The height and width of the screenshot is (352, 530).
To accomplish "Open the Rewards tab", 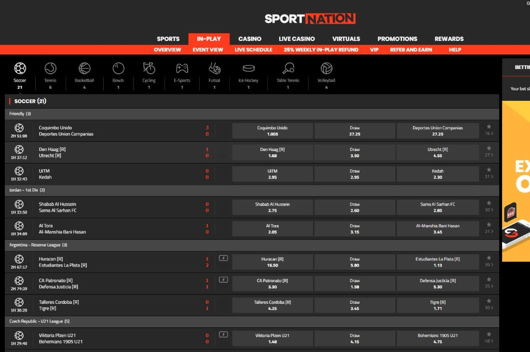I will coord(449,39).
